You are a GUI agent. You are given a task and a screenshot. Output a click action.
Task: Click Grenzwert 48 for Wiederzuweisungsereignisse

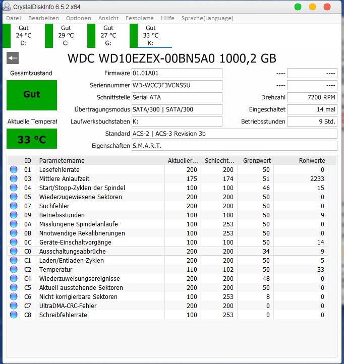[266, 278]
